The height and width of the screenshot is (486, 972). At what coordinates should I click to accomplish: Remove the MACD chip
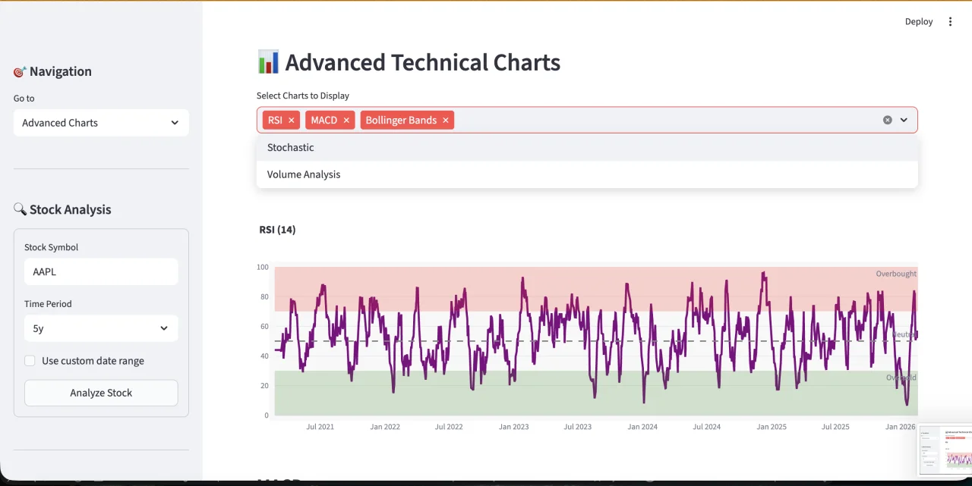346,120
